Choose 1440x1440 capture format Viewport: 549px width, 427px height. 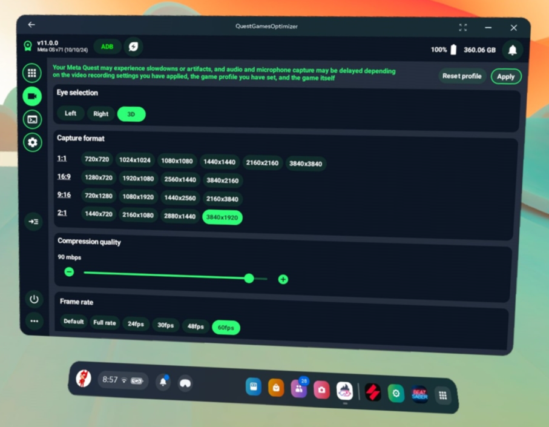pyautogui.click(x=220, y=162)
